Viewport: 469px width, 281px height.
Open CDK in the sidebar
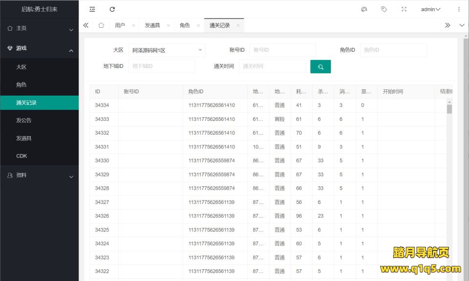tap(21, 156)
